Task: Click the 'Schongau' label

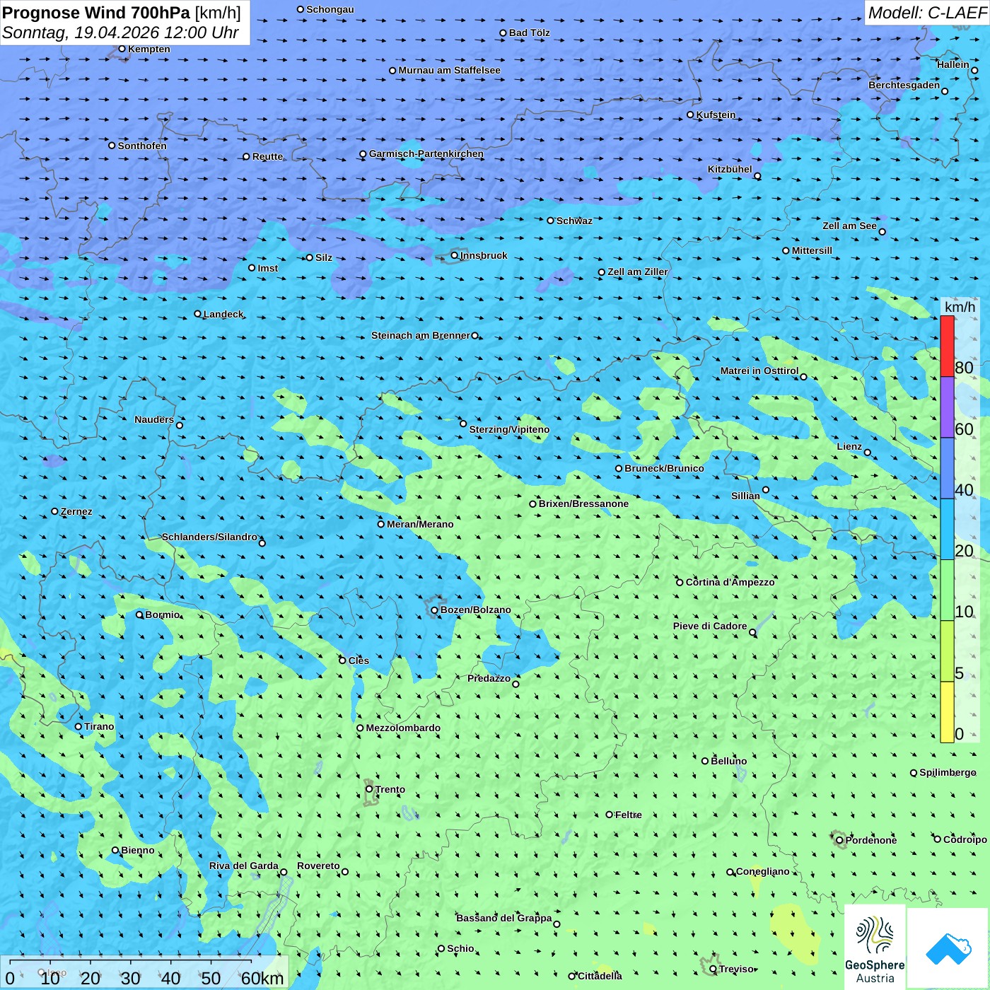Action: (330, 9)
